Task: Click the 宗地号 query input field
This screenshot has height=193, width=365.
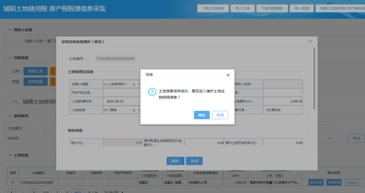Action: [50, 138]
